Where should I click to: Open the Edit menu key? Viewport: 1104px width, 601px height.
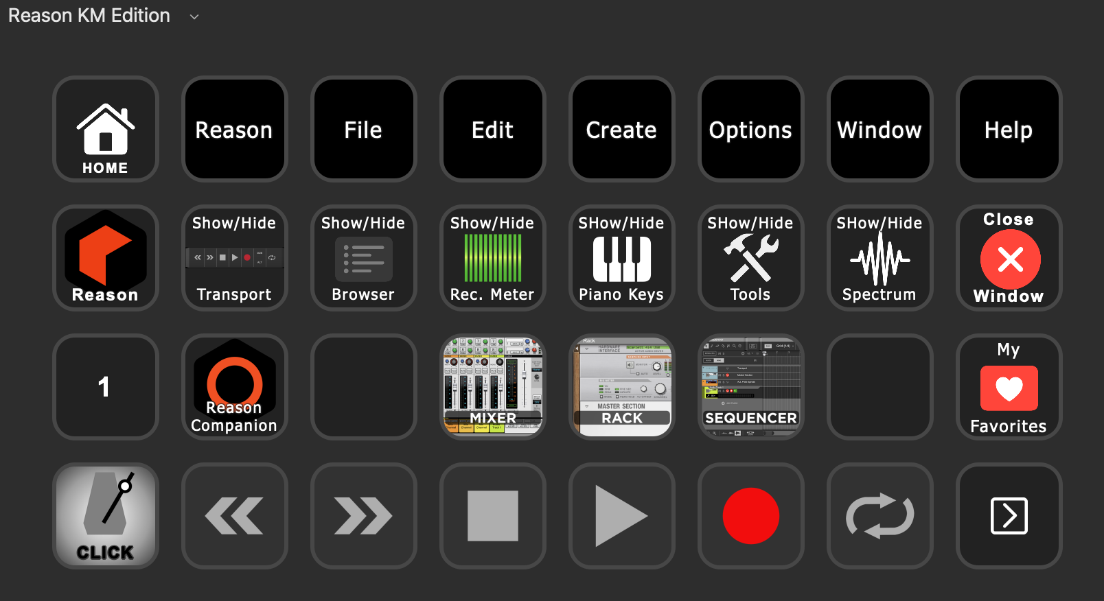coord(493,129)
